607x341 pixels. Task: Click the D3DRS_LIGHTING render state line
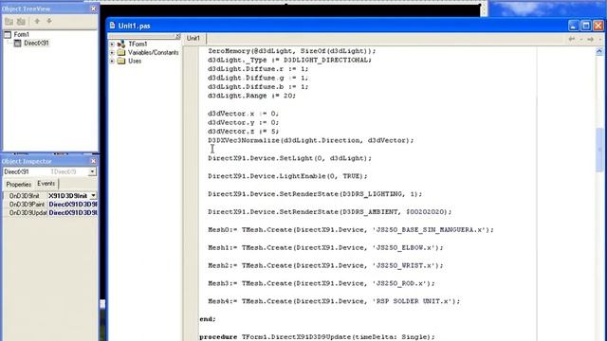click(315, 193)
